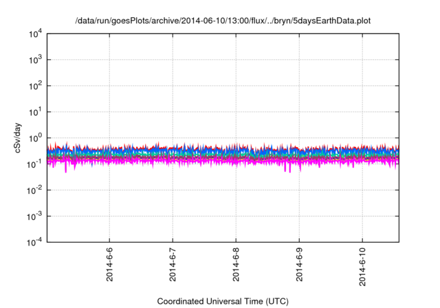
Task: Click the 10^-2 y-axis tick label
Action: [34, 190]
